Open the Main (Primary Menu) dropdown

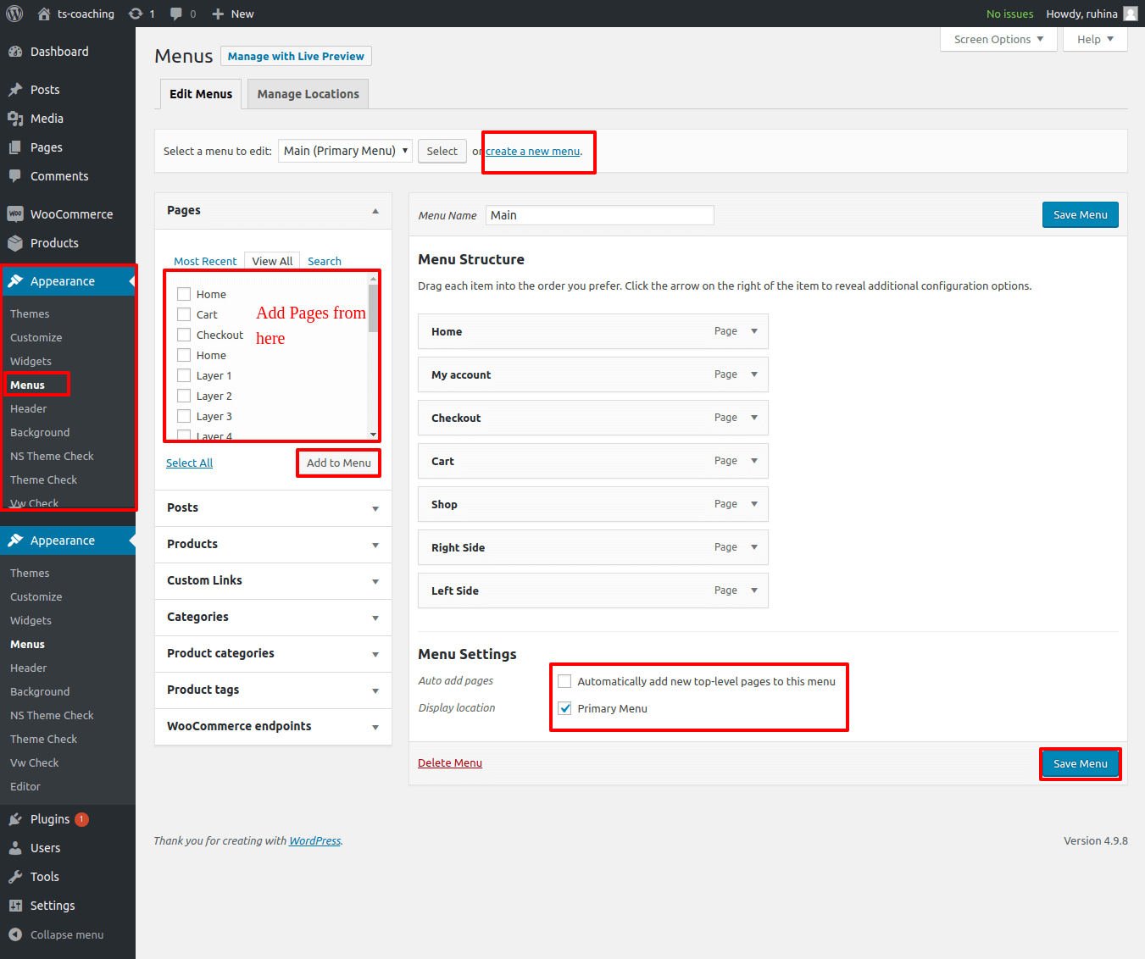point(345,151)
